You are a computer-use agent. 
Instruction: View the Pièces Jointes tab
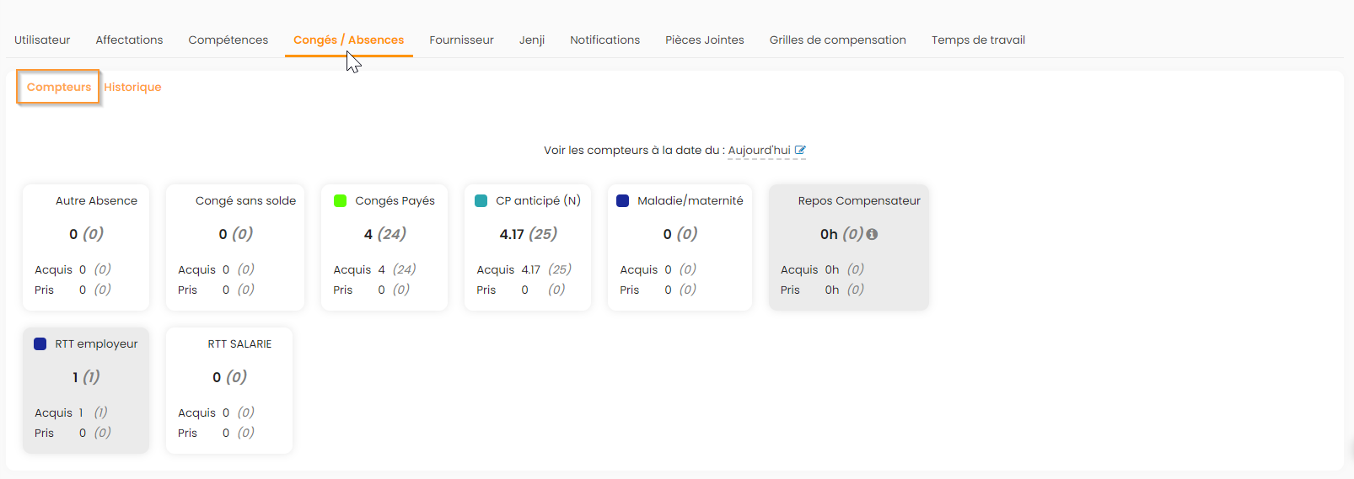704,40
